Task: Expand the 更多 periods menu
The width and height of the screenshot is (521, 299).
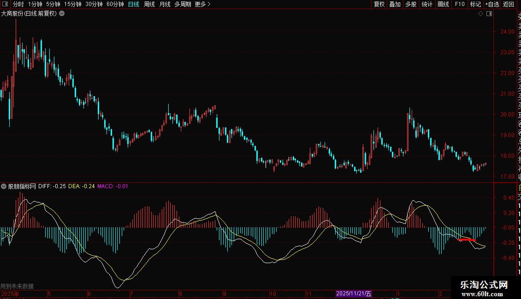Action: [x=203, y=4]
